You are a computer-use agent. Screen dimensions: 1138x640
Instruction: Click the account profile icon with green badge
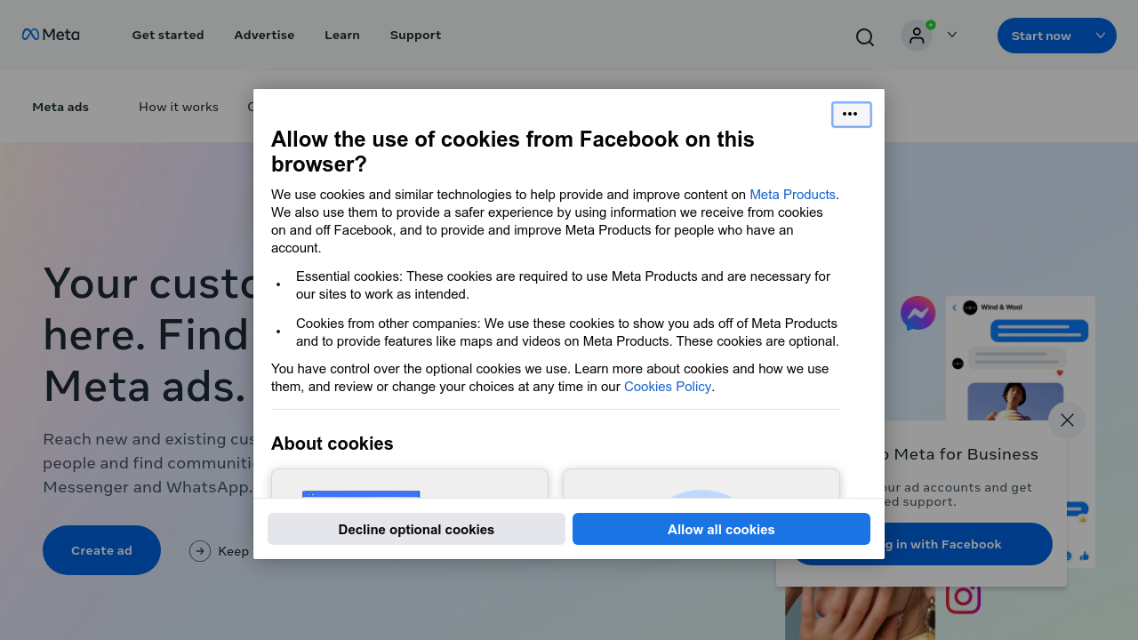tap(917, 35)
